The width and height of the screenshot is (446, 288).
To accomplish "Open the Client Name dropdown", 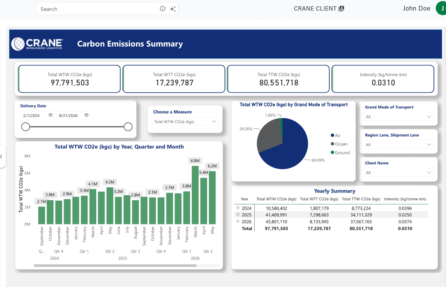I will coord(399,173).
